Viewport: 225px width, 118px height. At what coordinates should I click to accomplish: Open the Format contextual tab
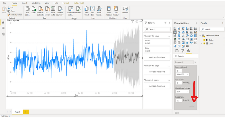66,3
